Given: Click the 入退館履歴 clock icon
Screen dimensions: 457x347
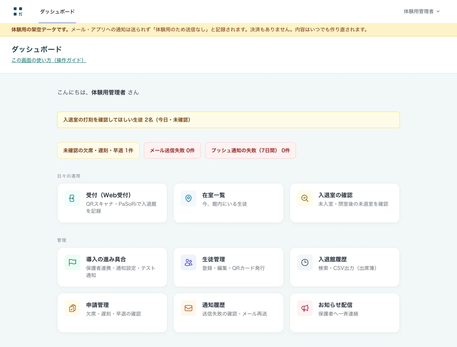Looking at the screenshot, I should tap(305, 262).
